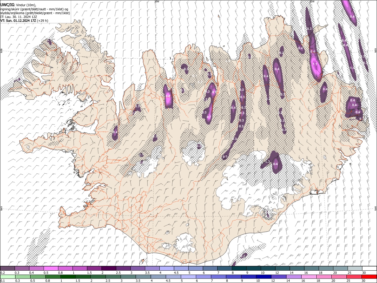Pick the pale green rain swatch between 0.1 and 0.3
This screenshot has height=283, width=377.
(7, 277)
